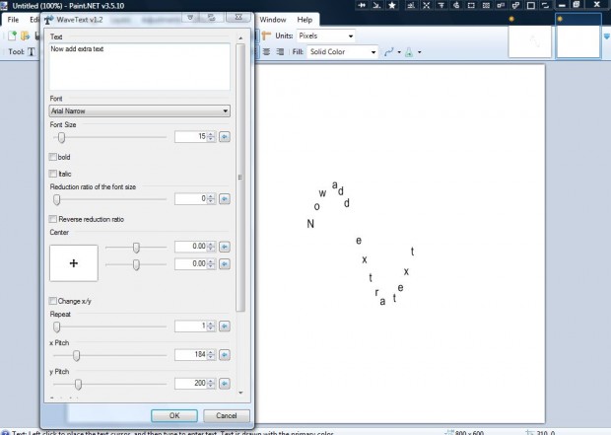This screenshot has width=611, height=435.
Task: Enable the Italic checkbox
Action: click(53, 174)
